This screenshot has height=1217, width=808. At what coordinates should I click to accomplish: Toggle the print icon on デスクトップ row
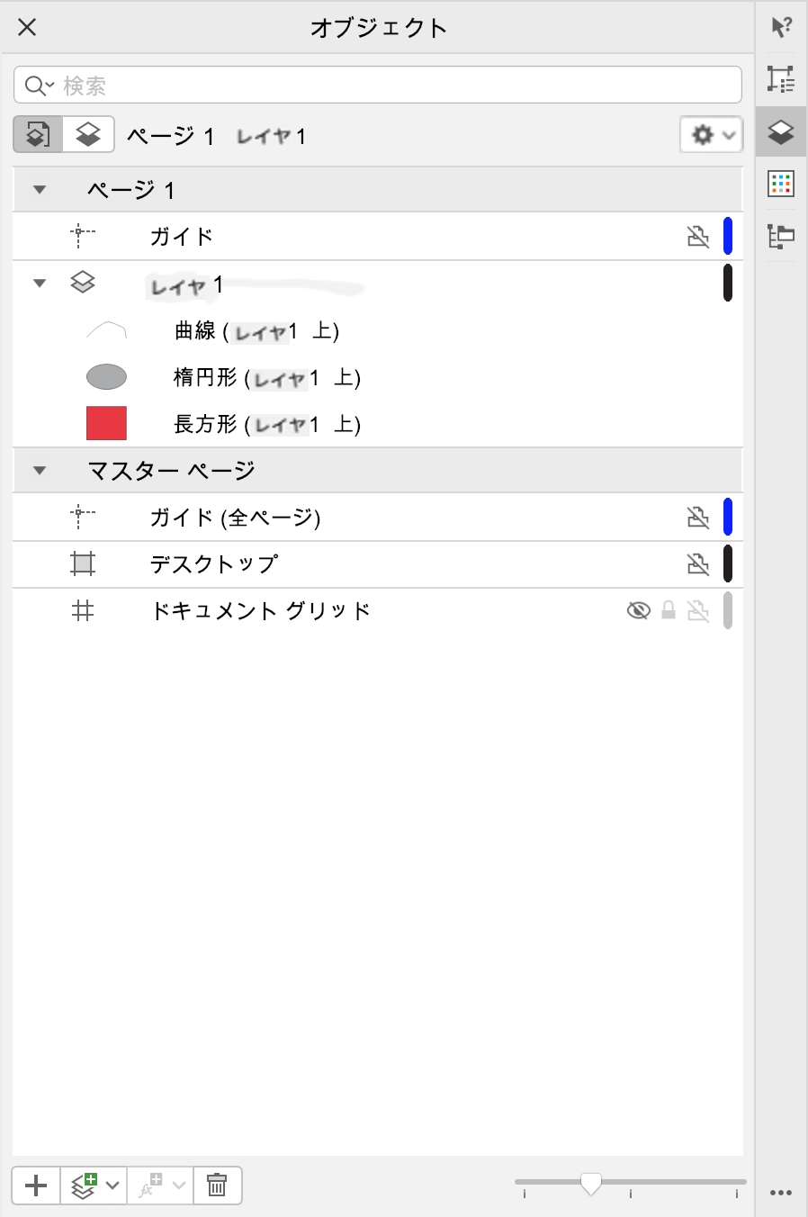tap(698, 564)
